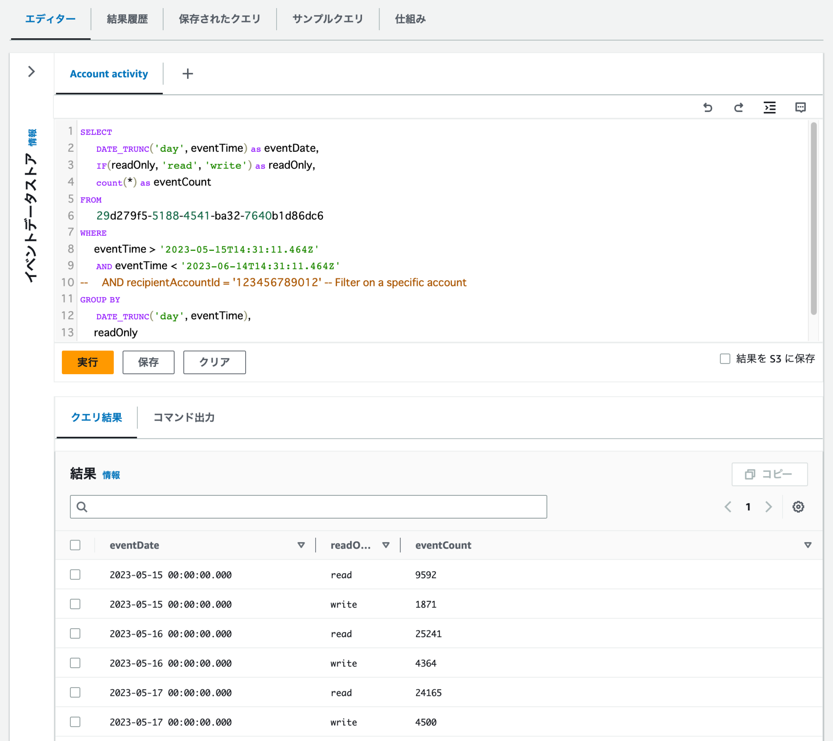The width and height of the screenshot is (833, 741).
Task: Open the 結果履歴 tab
Action: [127, 19]
